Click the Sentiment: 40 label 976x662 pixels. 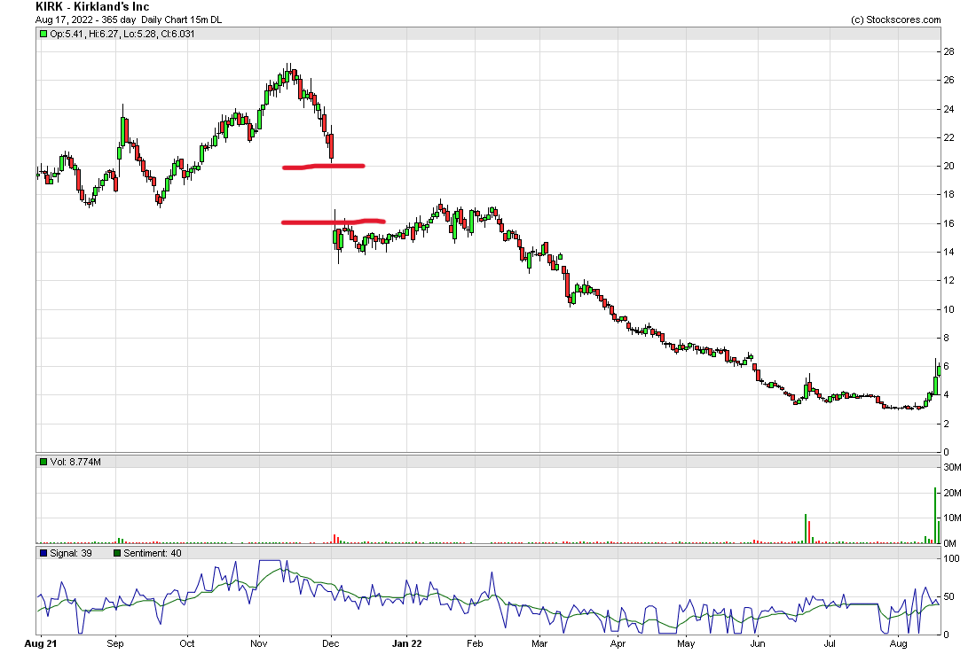point(152,553)
